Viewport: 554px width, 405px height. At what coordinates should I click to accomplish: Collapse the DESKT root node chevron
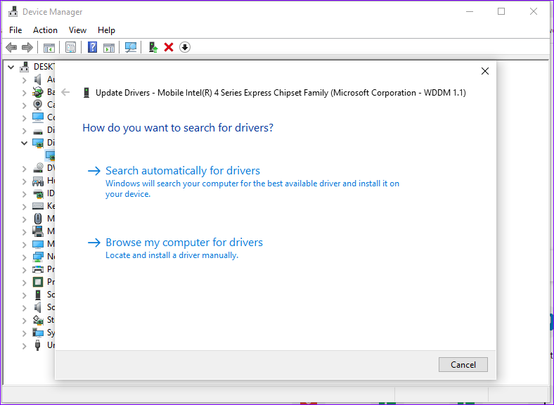[x=11, y=67]
